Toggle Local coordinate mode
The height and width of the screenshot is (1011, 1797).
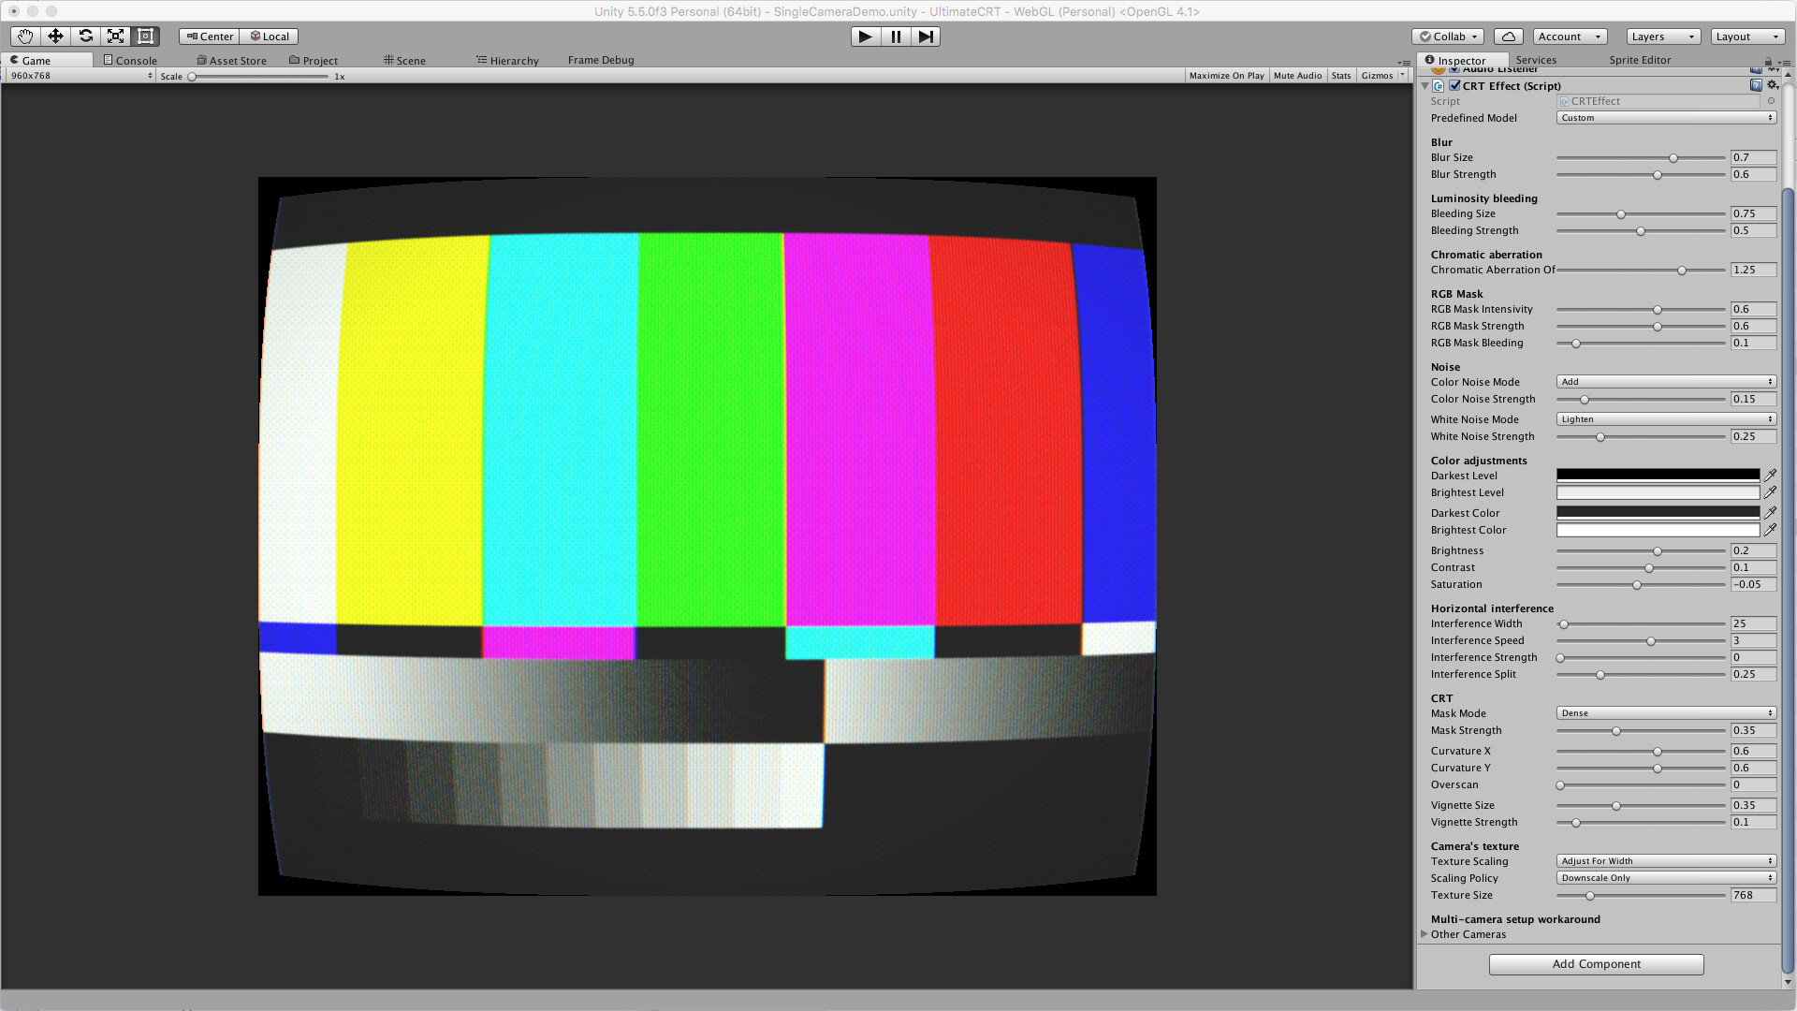click(270, 36)
